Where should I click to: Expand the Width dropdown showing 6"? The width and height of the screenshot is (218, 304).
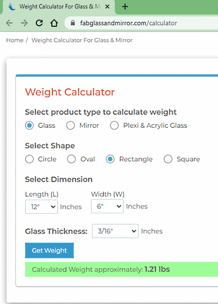(108, 206)
